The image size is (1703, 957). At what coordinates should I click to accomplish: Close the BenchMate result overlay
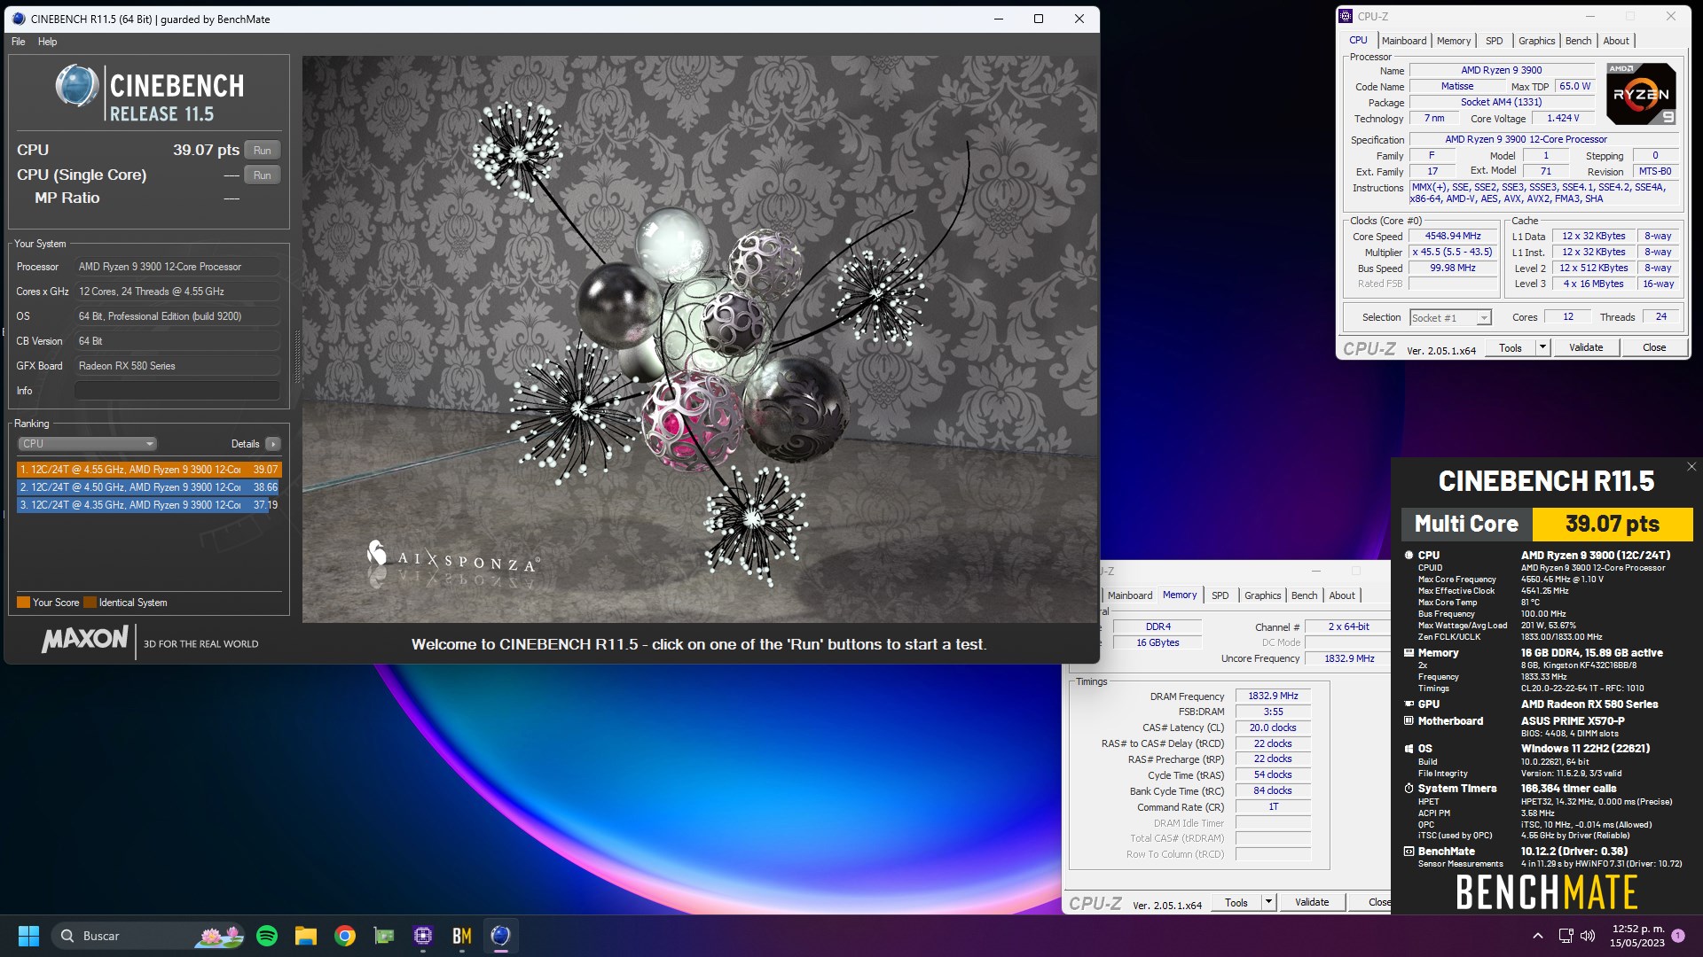pos(1691,467)
